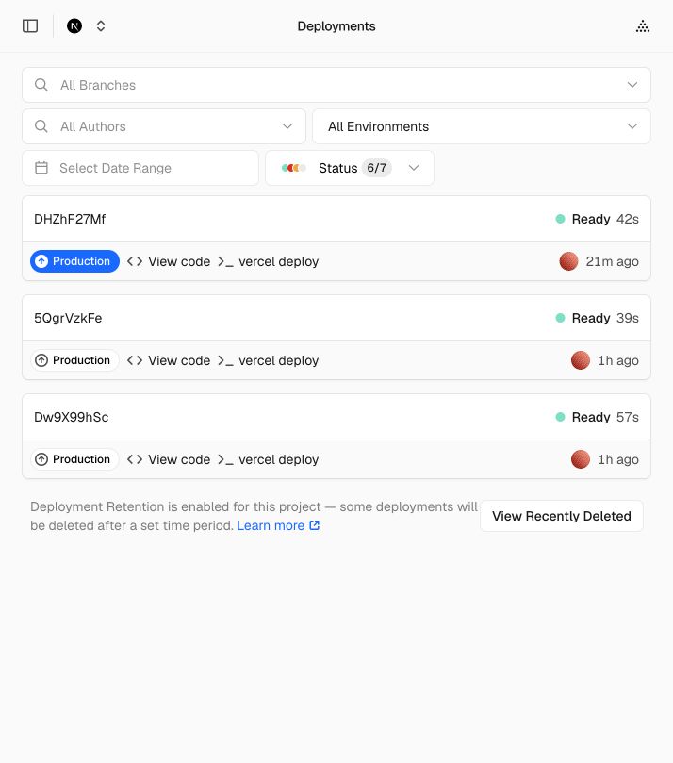This screenshot has height=763, width=673.
Task: Expand the All Branches chevron
Action: 632,85
